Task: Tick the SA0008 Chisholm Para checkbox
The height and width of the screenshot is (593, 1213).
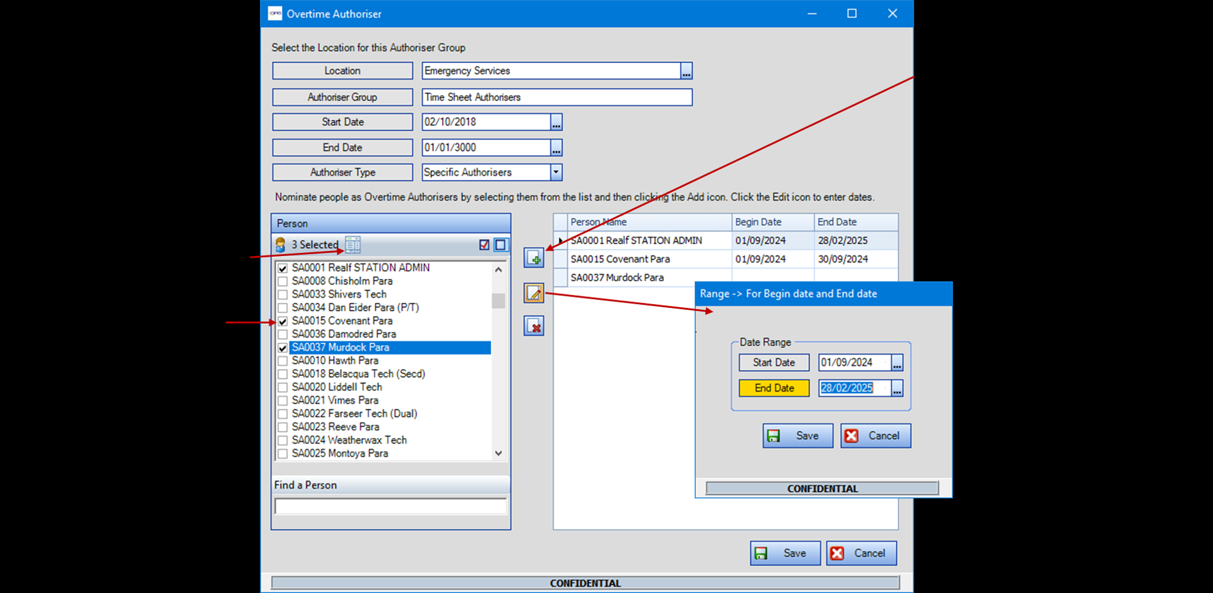Action: click(x=283, y=281)
